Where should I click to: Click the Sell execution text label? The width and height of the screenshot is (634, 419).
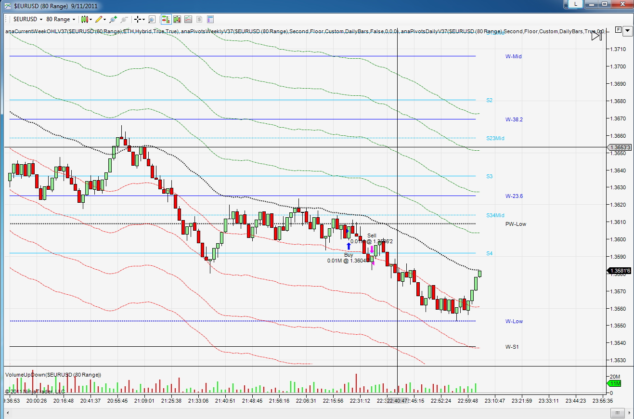[x=372, y=238]
